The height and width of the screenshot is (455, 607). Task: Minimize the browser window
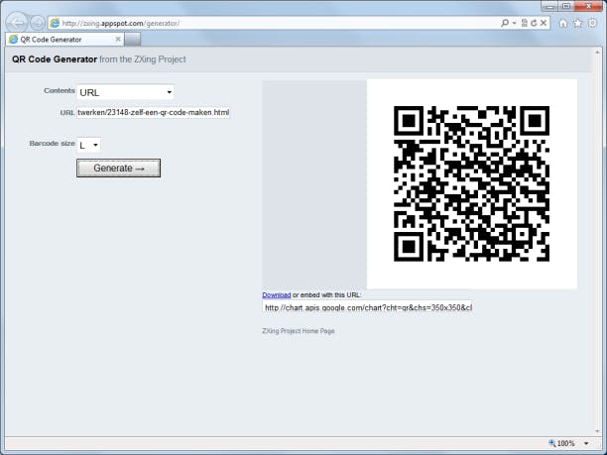[549, 6]
